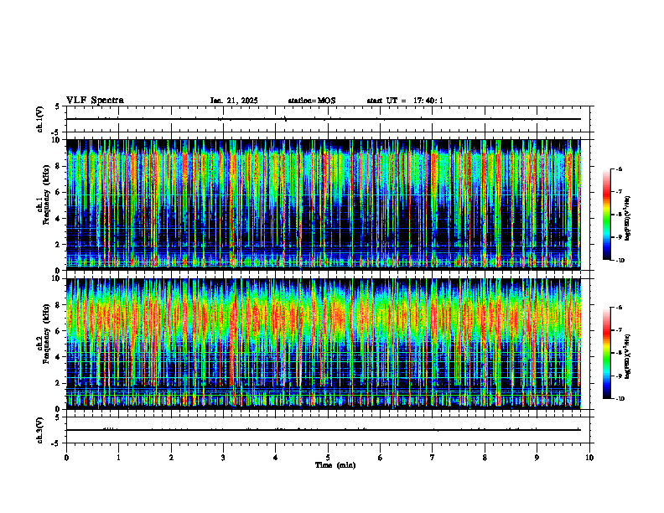This screenshot has width=664, height=513.
Task: Click the "VLF Spectra" plot title
Action: coord(95,101)
